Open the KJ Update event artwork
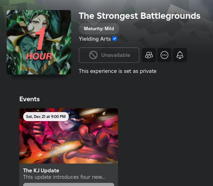Screen dimensions: 213x186 (69, 136)
